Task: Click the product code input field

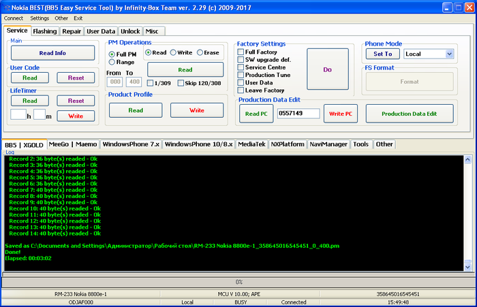Action: 298,113
